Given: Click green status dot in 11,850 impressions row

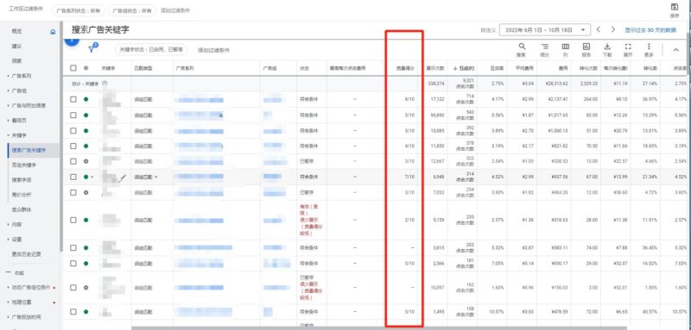Looking at the screenshot, I should coord(86,146).
